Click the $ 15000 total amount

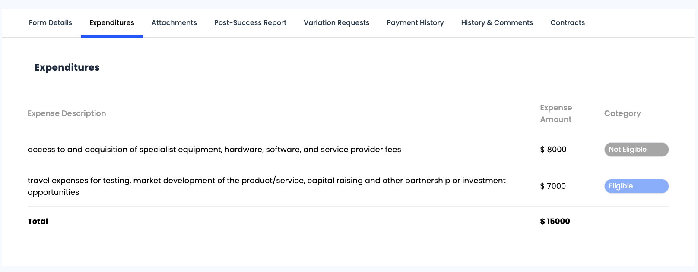pyautogui.click(x=555, y=222)
